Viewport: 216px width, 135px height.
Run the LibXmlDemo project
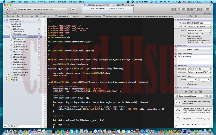click(7, 10)
